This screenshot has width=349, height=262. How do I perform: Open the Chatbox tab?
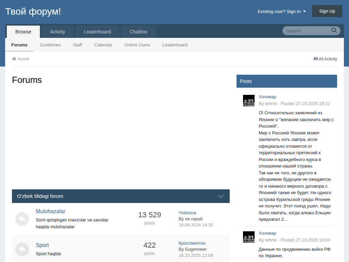point(138,32)
